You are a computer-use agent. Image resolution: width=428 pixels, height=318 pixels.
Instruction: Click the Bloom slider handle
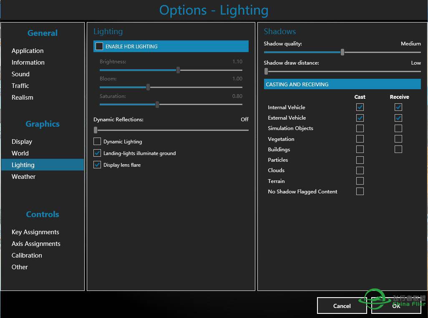[x=148, y=87]
